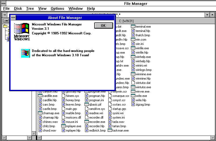Select the cardfile.exe program icon

tap(40, 96)
